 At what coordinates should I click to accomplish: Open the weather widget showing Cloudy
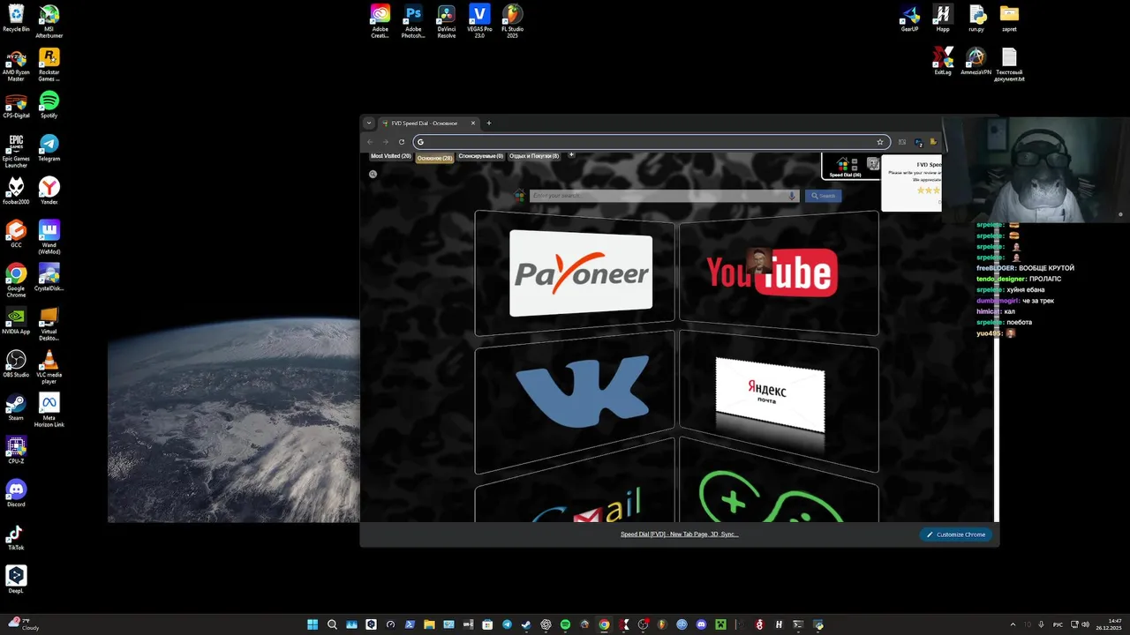(x=25, y=624)
